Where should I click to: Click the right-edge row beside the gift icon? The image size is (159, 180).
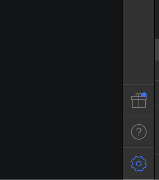[x=157, y=93]
